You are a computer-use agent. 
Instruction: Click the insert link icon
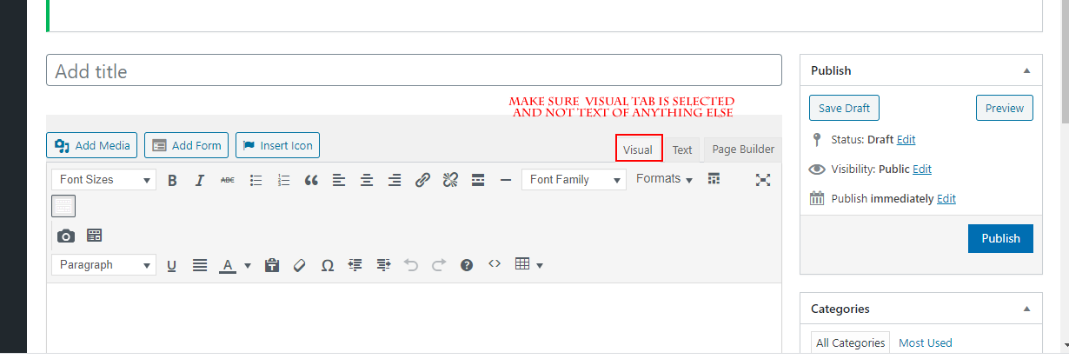click(x=422, y=180)
